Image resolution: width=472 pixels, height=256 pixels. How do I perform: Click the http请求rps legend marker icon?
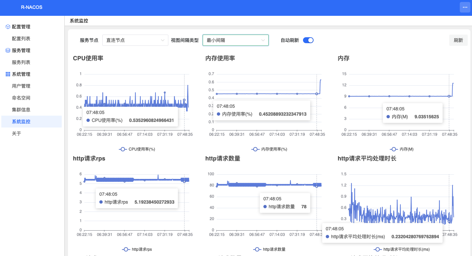point(126,249)
